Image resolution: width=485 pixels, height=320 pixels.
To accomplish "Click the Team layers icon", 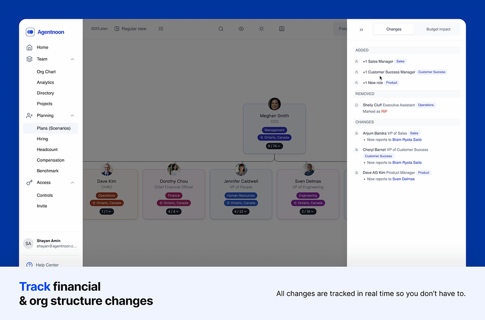I will pyautogui.click(x=29, y=59).
